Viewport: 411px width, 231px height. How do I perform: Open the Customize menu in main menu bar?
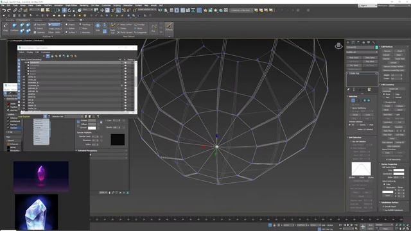[x=106, y=5]
